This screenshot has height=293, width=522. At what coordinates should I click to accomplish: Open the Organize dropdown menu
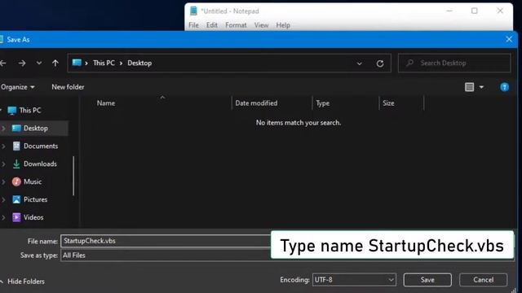(18, 87)
